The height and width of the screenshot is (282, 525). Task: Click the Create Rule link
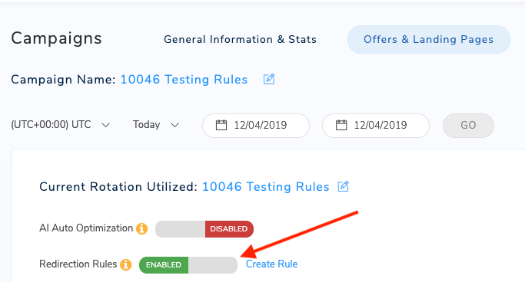pyautogui.click(x=271, y=264)
